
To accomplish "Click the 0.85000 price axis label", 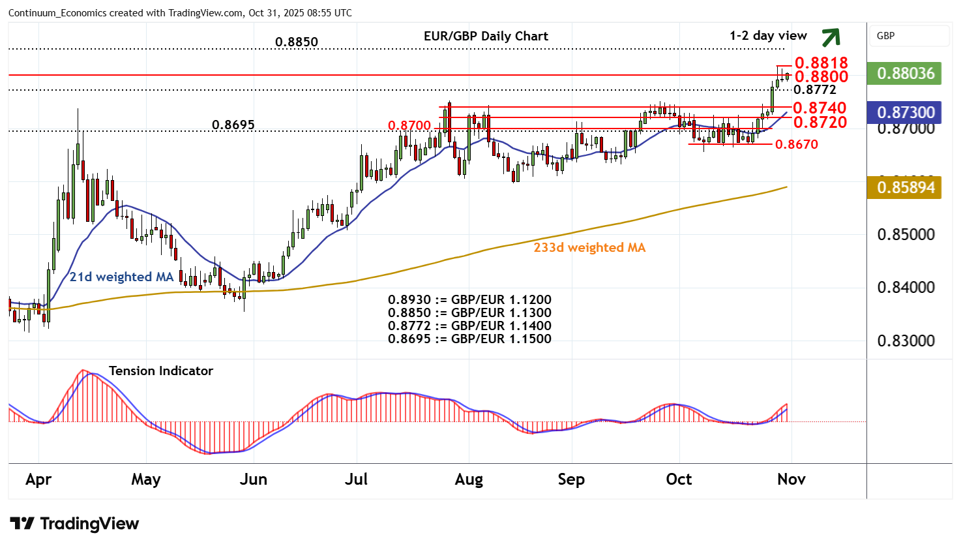I will pyautogui.click(x=906, y=235).
